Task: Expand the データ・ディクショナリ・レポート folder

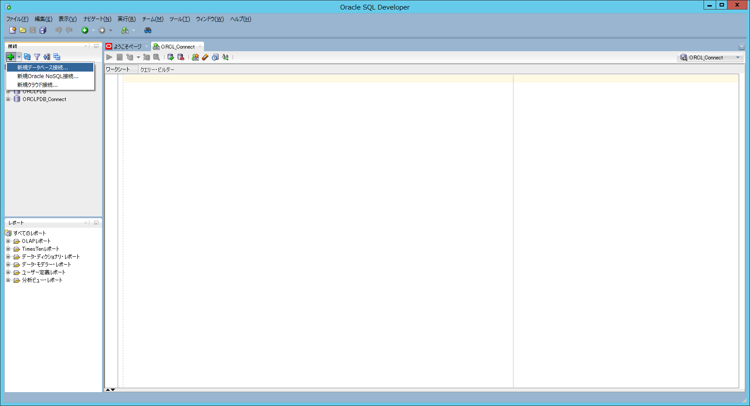Action: tap(8, 257)
